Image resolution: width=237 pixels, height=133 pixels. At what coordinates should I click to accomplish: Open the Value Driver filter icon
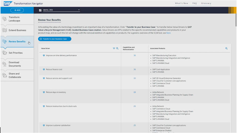click(114, 48)
